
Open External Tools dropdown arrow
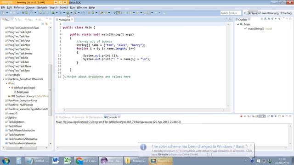pos(79,13)
